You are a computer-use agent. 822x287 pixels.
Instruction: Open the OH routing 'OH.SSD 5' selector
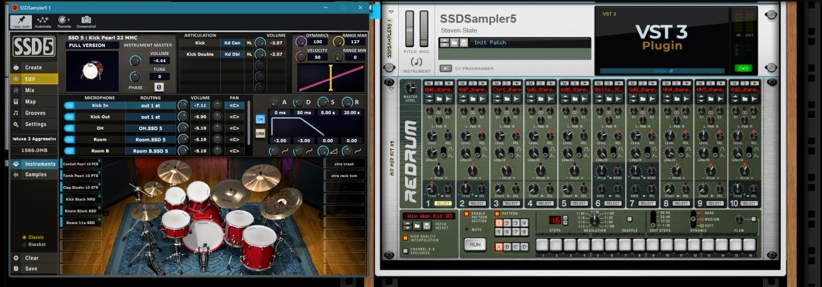tap(150, 128)
